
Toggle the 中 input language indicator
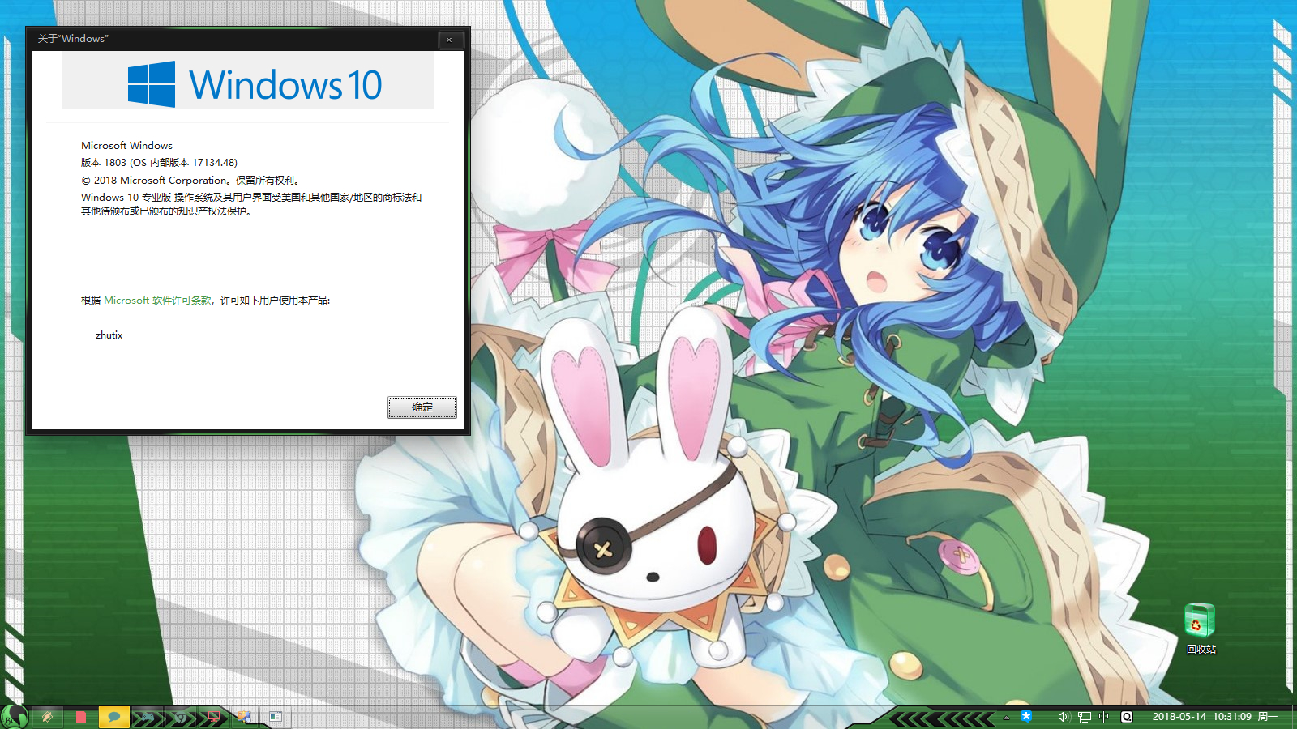pos(1104,717)
